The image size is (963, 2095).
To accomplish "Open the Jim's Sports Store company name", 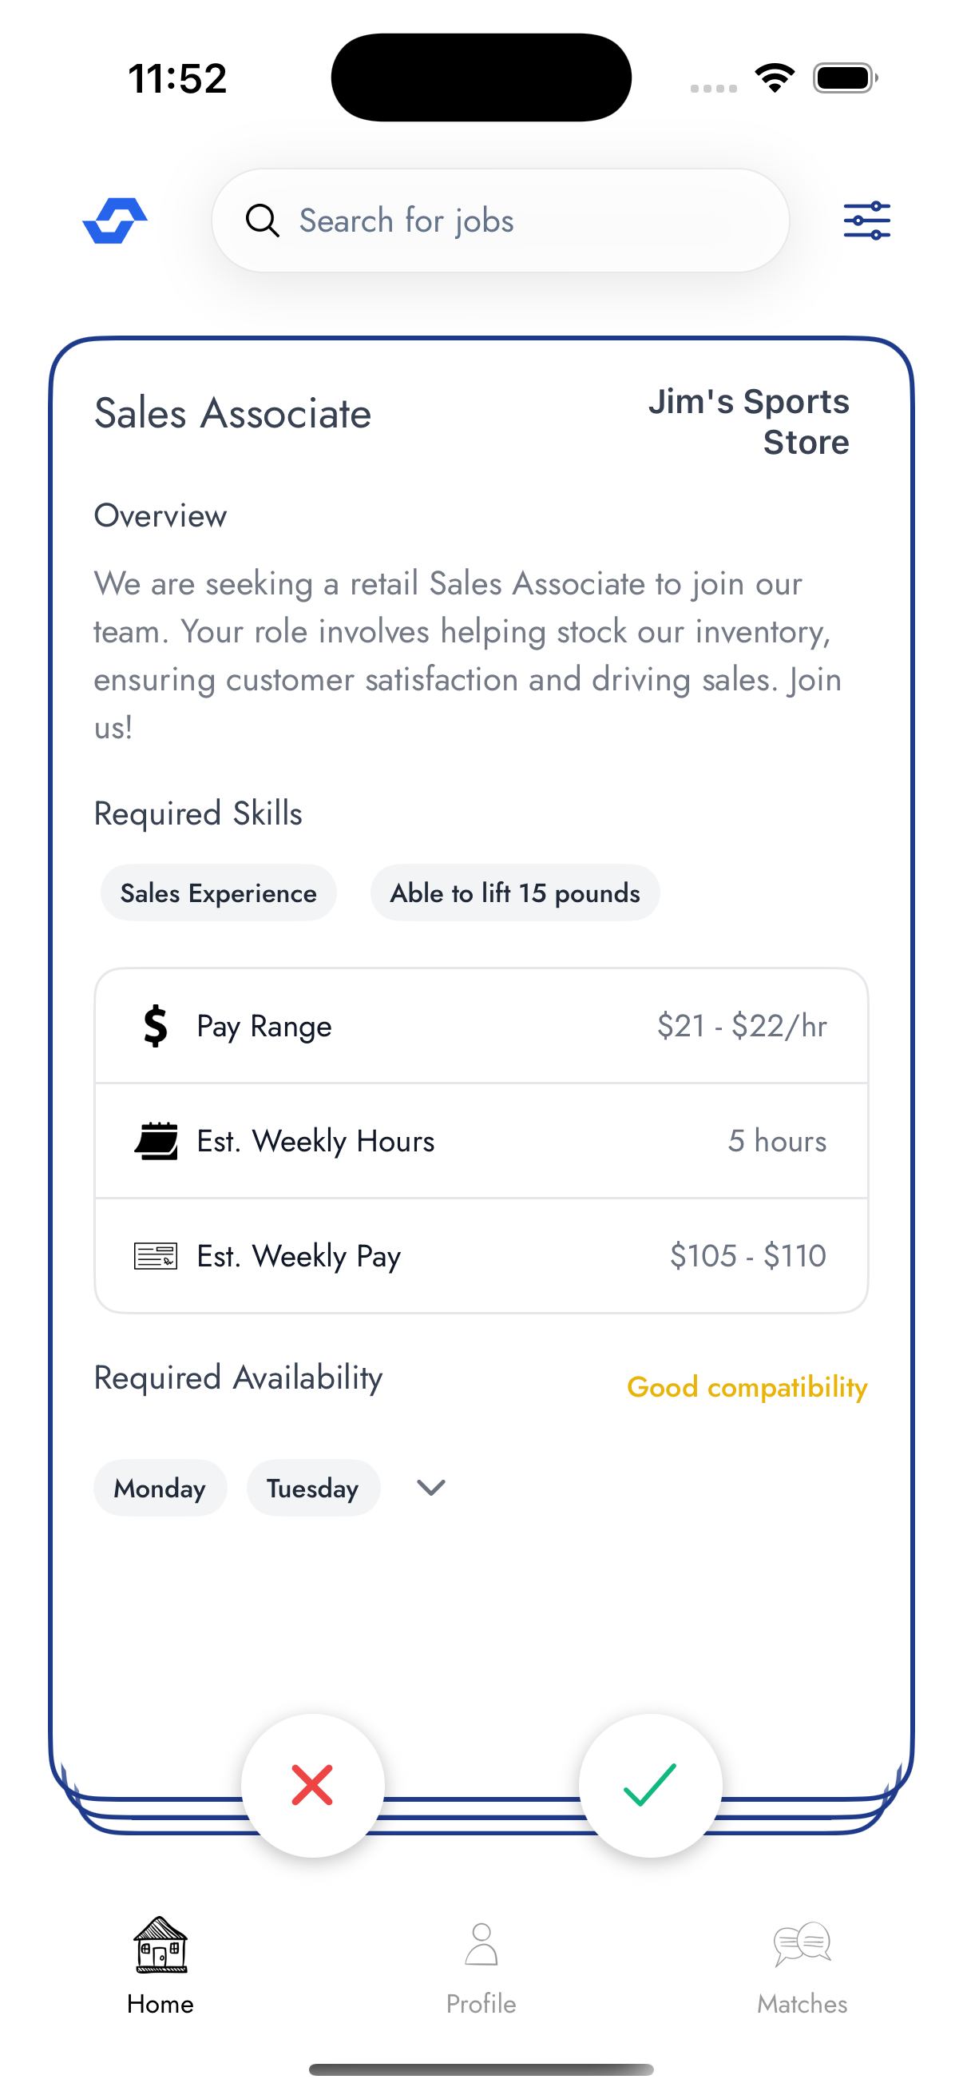I will (748, 421).
